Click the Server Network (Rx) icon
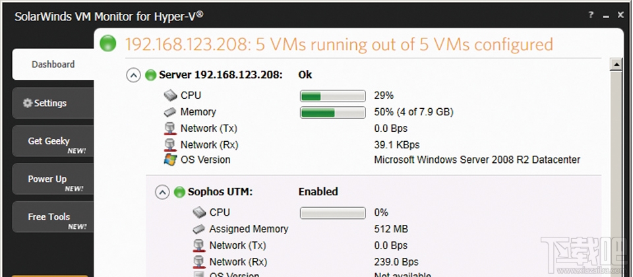 click(170, 144)
